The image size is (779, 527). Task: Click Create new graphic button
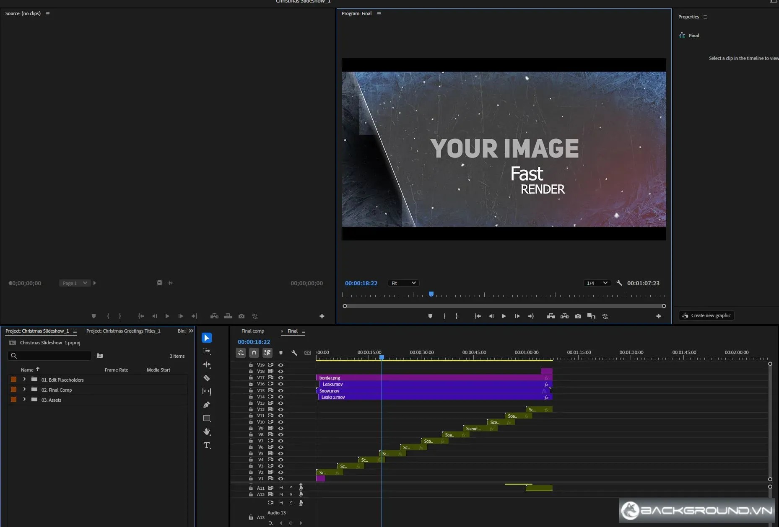[x=706, y=315]
